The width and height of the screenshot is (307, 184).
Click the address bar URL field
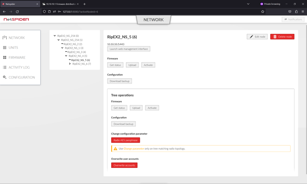point(154,12)
